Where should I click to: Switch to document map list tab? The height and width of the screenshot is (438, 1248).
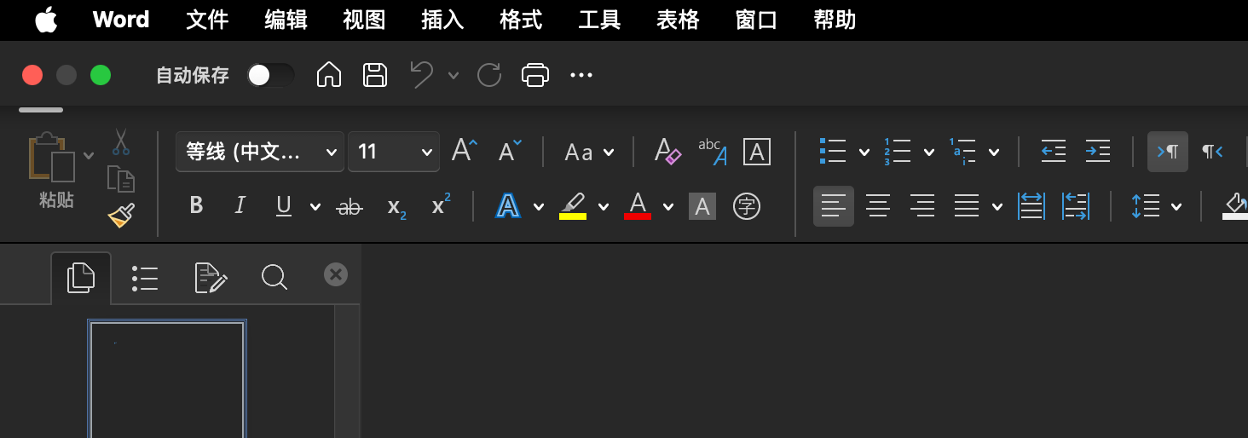[x=145, y=278]
